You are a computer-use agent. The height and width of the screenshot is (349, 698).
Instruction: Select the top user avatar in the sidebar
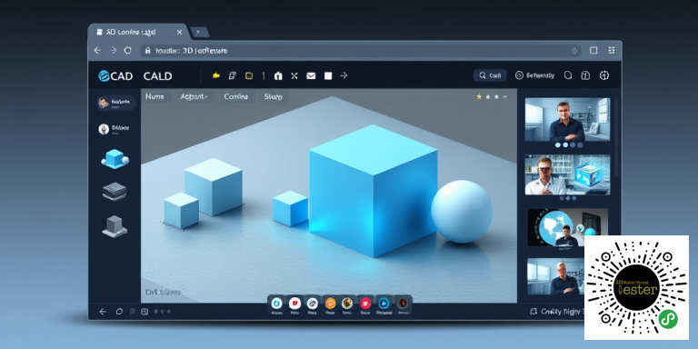pyautogui.click(x=104, y=103)
